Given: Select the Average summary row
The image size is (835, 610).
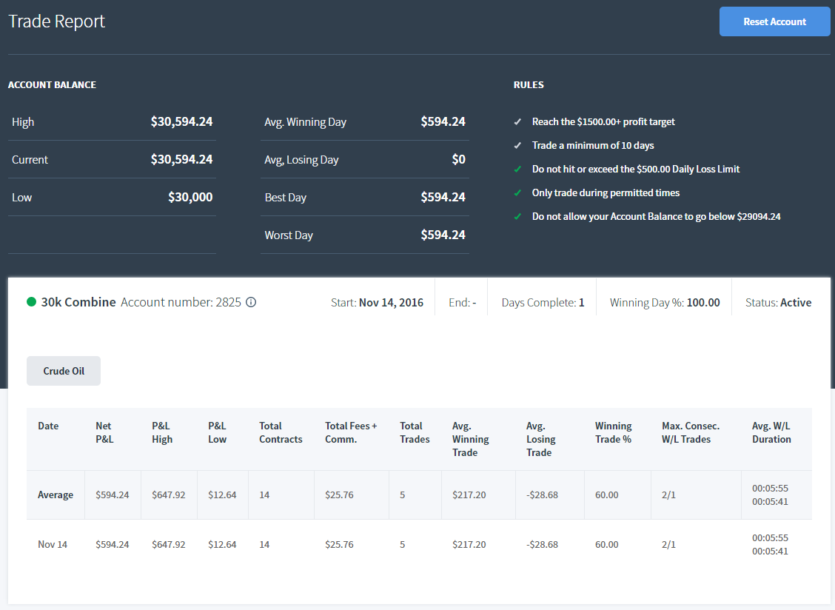Looking at the screenshot, I should [419, 495].
